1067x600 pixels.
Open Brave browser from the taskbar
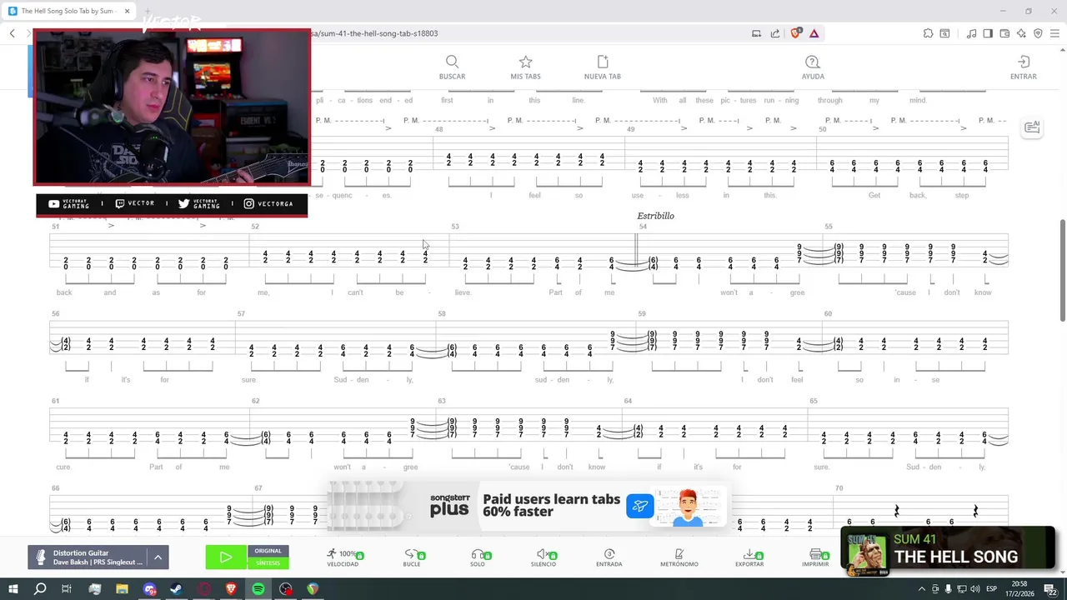[x=231, y=589]
